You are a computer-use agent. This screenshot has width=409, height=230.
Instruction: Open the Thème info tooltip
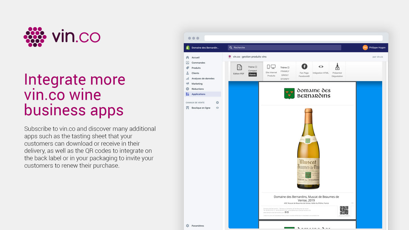point(256,66)
